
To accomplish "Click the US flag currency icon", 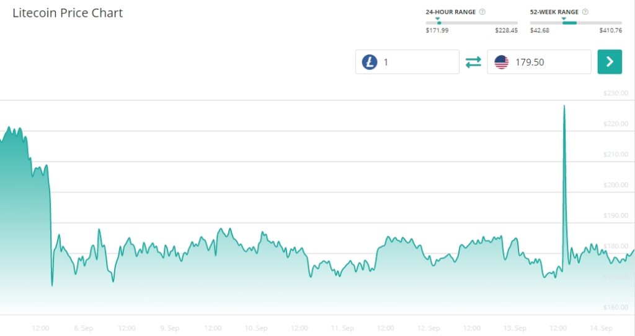I will click(x=502, y=62).
